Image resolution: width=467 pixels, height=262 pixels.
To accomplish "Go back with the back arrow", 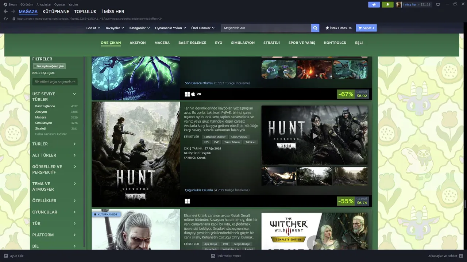I will pyautogui.click(x=5, y=12).
